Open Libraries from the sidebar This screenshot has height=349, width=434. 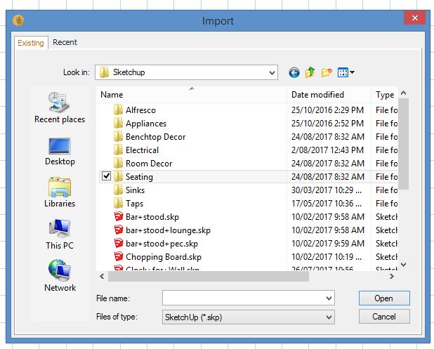[x=60, y=193]
